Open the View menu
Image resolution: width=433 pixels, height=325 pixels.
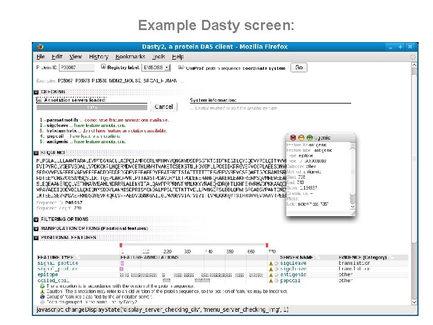[75, 57]
